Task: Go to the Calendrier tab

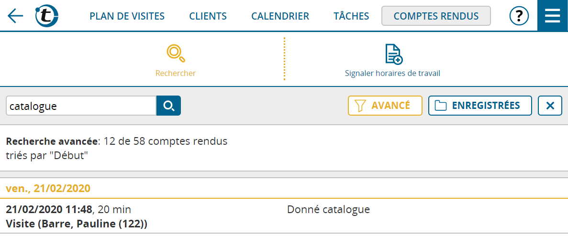Action: [280, 16]
